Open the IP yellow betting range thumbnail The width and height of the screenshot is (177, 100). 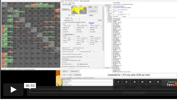pyautogui.click(x=83, y=10)
